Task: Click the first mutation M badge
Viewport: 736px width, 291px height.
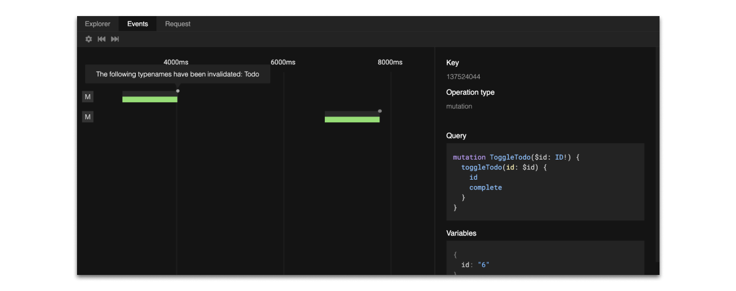Action: (88, 97)
